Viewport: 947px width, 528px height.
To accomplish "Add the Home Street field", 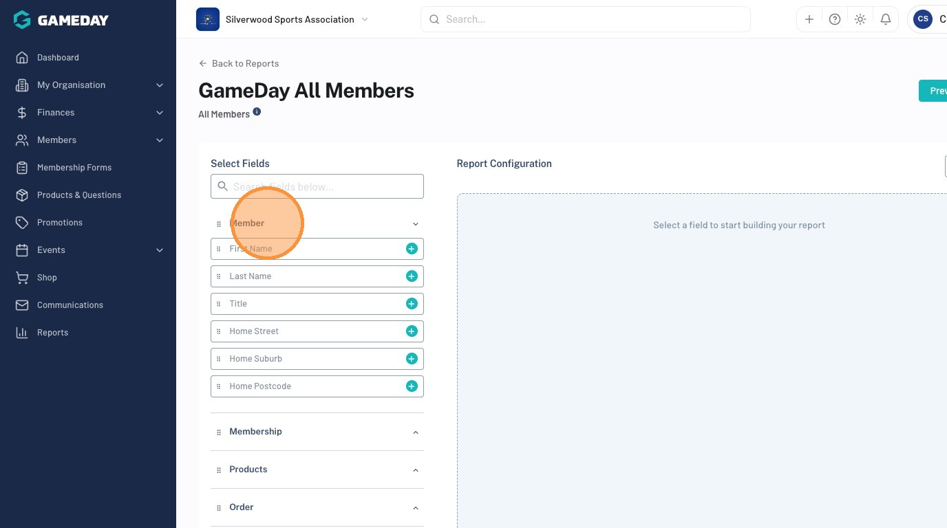I will pyautogui.click(x=412, y=331).
